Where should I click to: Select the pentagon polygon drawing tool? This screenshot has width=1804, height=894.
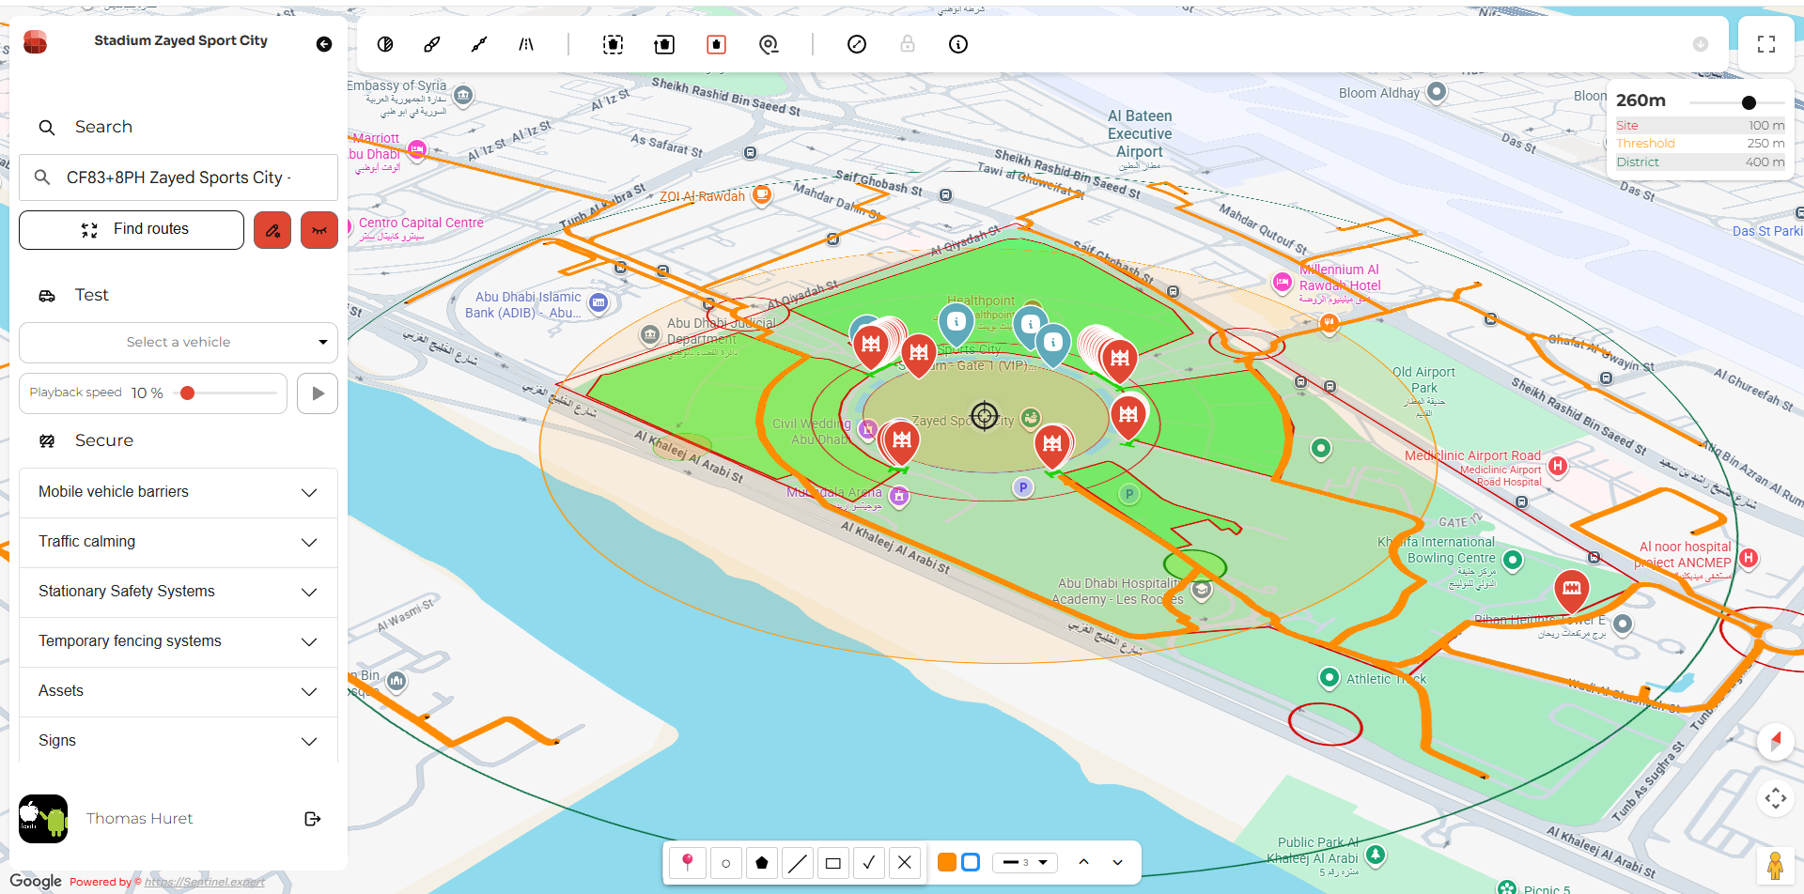click(x=762, y=862)
